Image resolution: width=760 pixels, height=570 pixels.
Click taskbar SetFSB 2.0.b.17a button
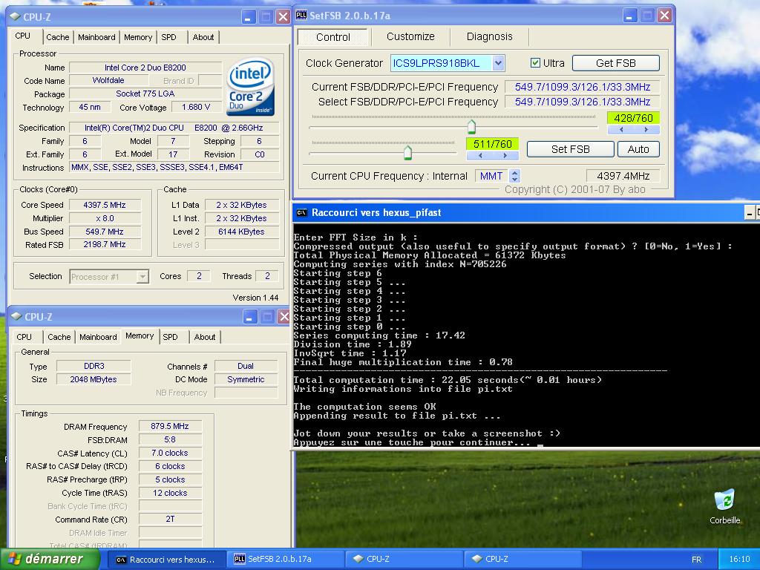286,560
